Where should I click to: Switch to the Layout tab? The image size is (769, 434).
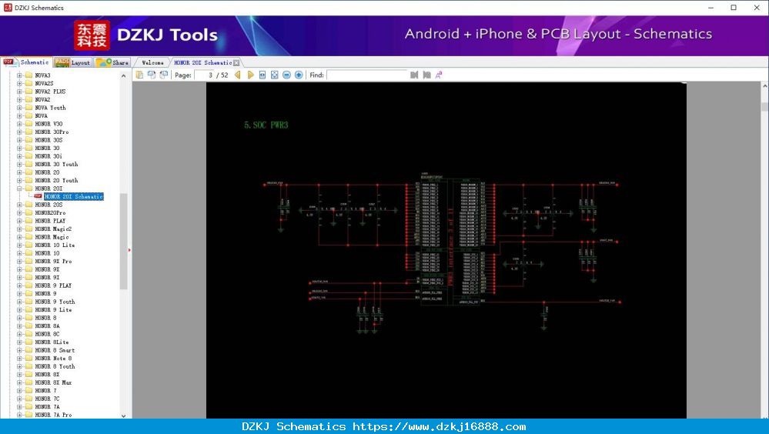(72, 62)
